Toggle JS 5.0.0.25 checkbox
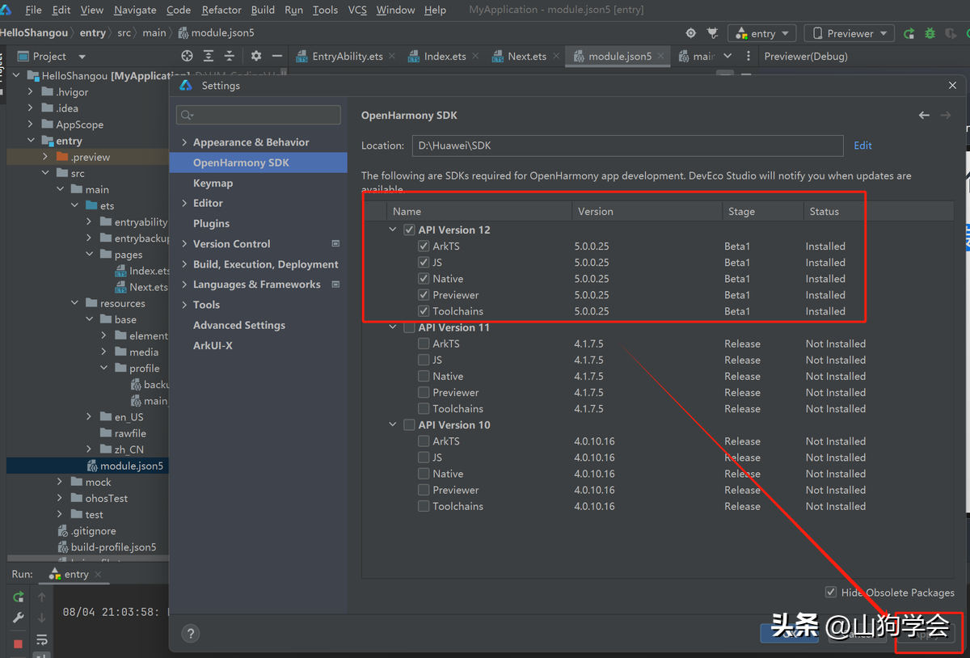Screen dimensions: 970x658 coord(424,262)
